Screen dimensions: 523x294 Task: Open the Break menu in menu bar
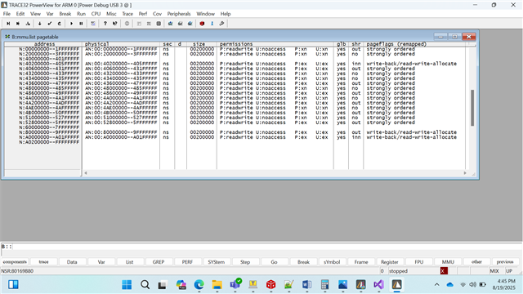coord(65,14)
